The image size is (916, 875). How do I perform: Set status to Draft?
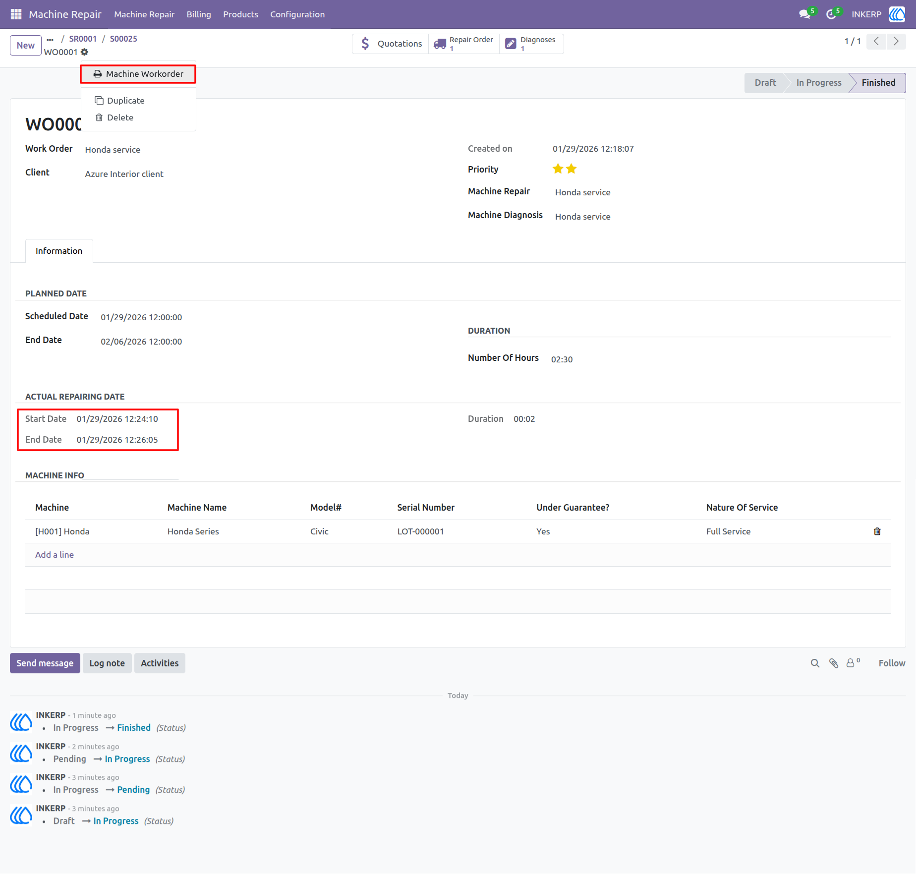[x=765, y=83]
